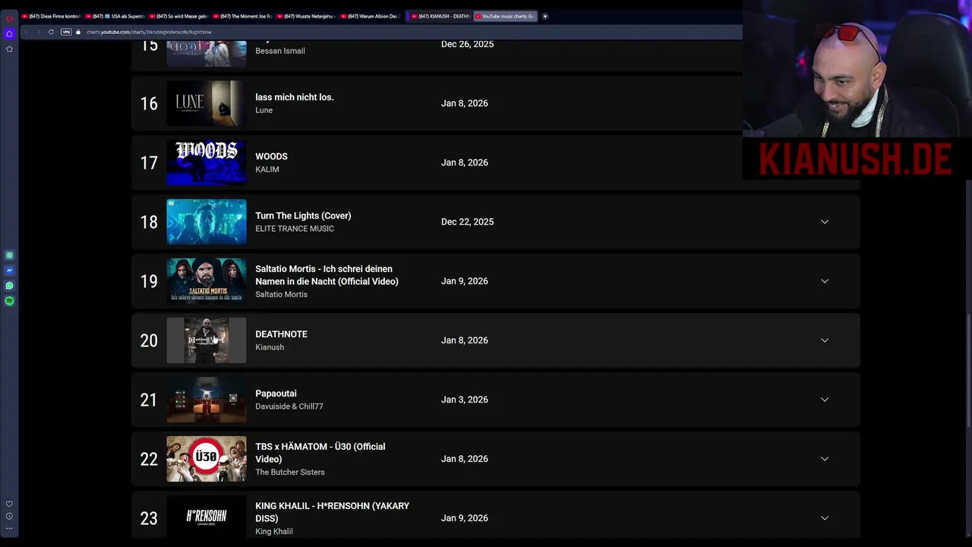Switch to 'KIANUSH - DEATHNOTE' tab

point(440,16)
